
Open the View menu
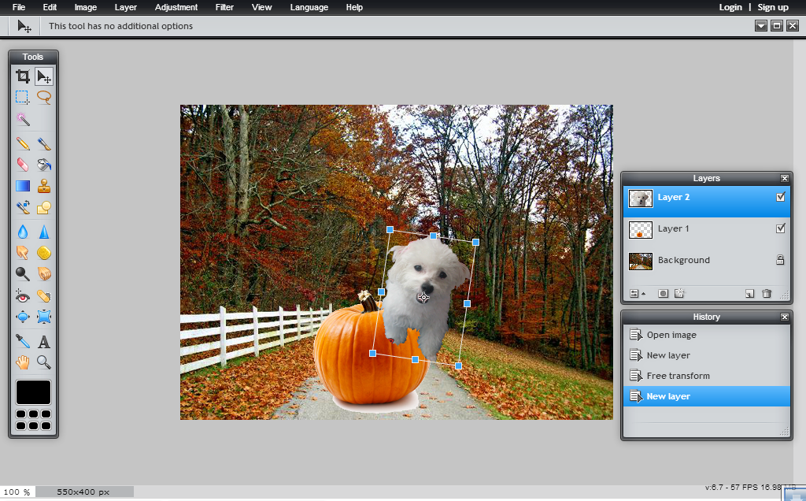(261, 7)
